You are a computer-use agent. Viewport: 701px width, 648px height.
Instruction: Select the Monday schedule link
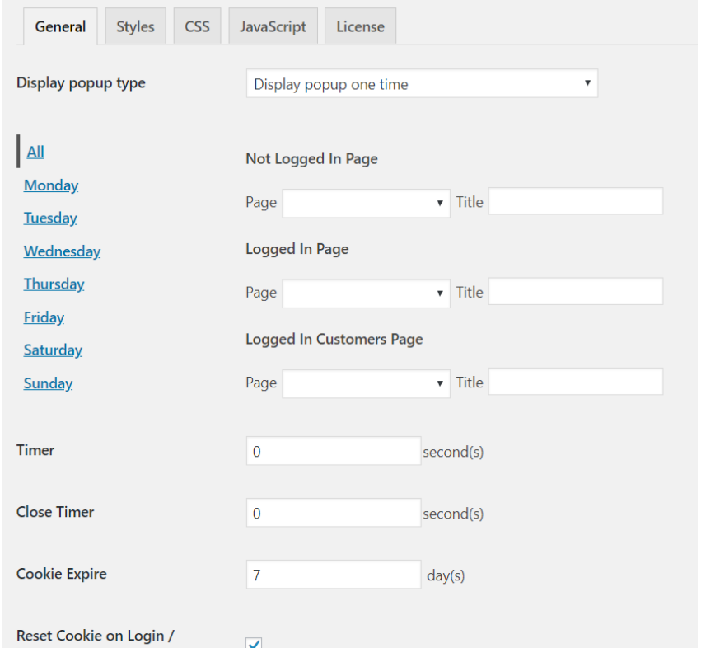click(51, 185)
